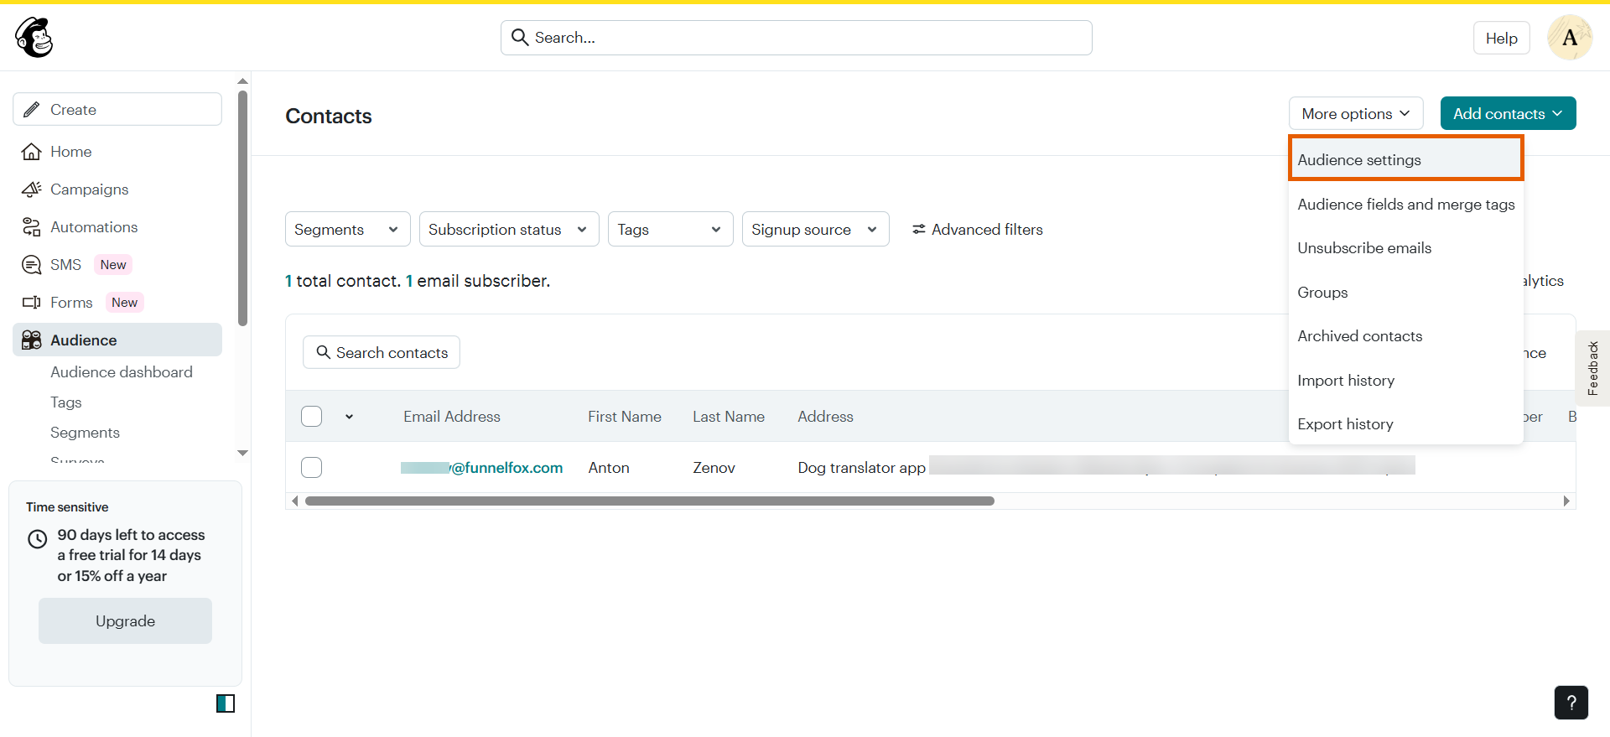Click the 'Dog translator app' address cell
Image resolution: width=1610 pixels, height=737 pixels.
pos(861,468)
